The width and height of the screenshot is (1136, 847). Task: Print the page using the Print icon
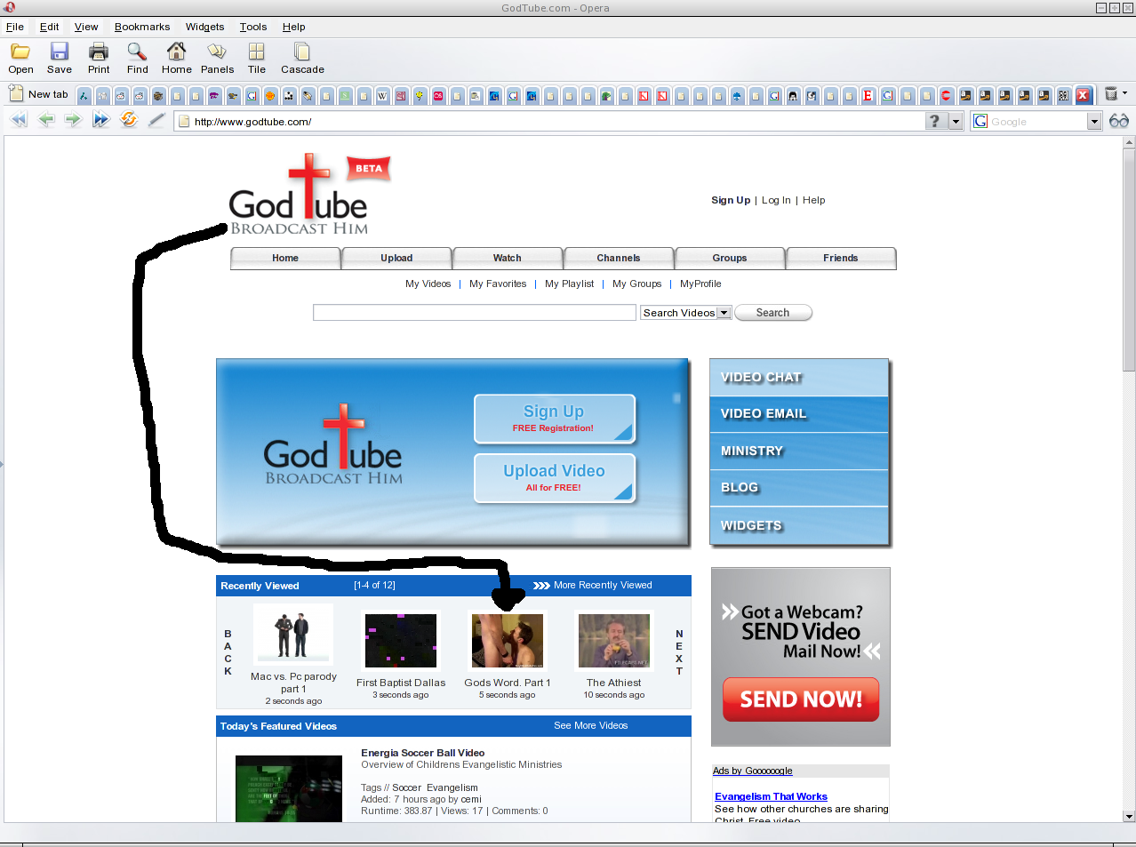(x=99, y=58)
